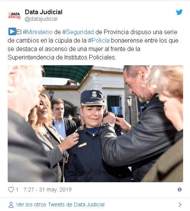
Task: Like the tweet with the heart icon
Action: click(11, 190)
